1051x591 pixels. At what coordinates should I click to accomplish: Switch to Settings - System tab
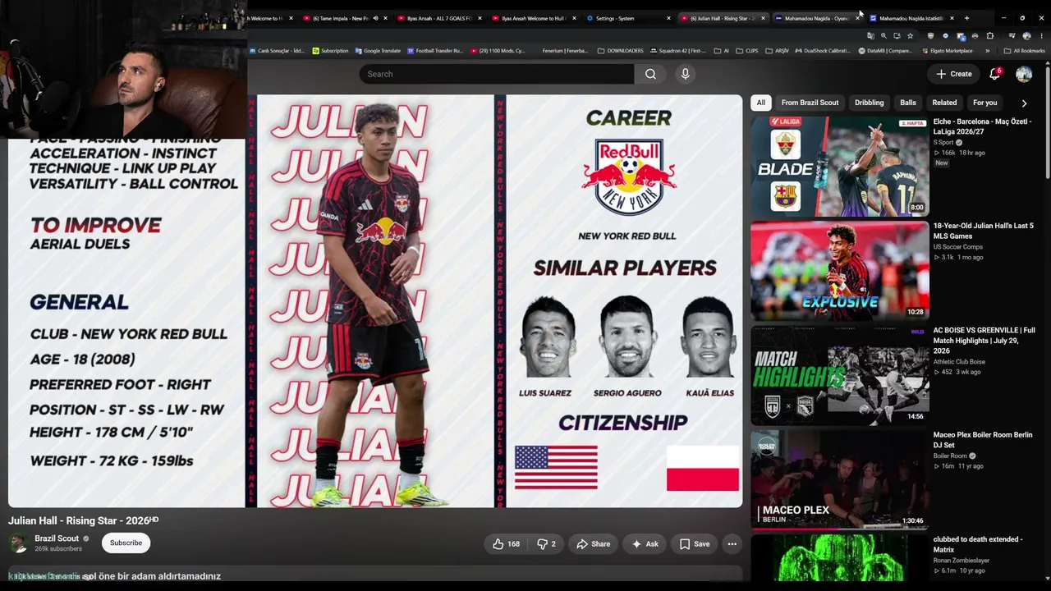[627, 18]
